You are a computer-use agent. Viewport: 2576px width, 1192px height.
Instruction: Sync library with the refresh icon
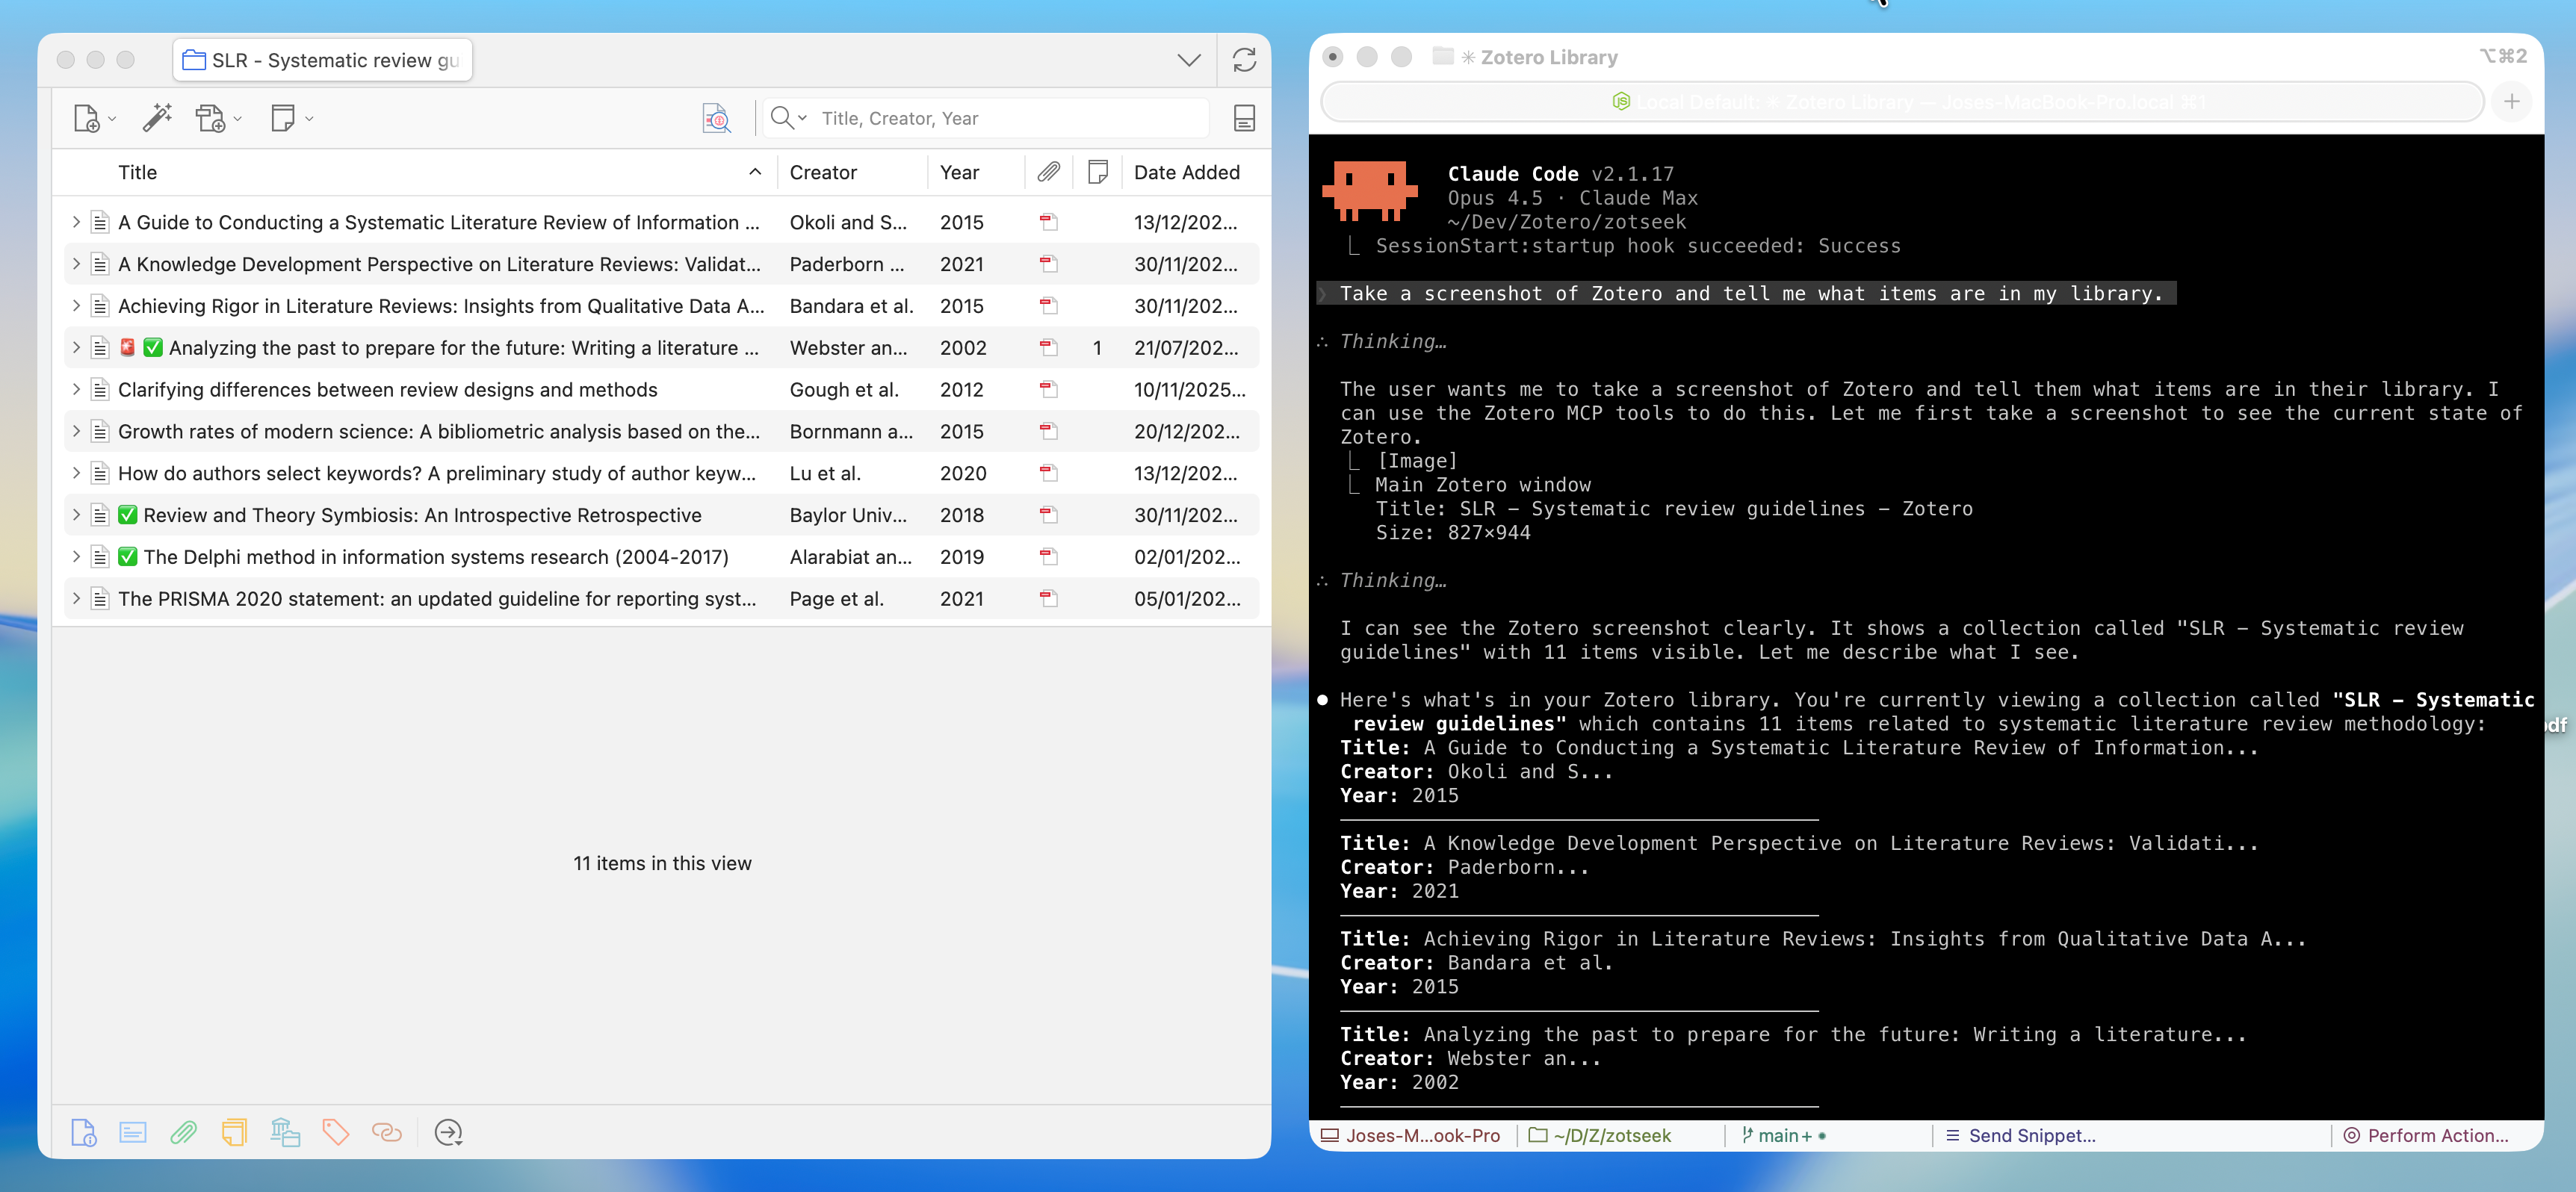(x=1245, y=60)
